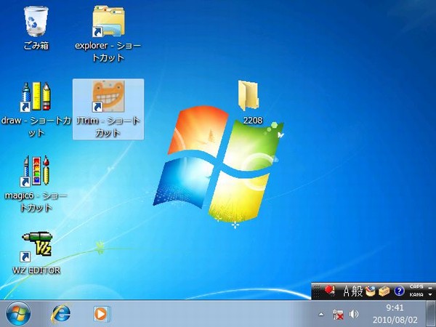Screen dimensions: 436x327
Task: Click the 'WZ EDITOR' label text
Action: (36, 270)
